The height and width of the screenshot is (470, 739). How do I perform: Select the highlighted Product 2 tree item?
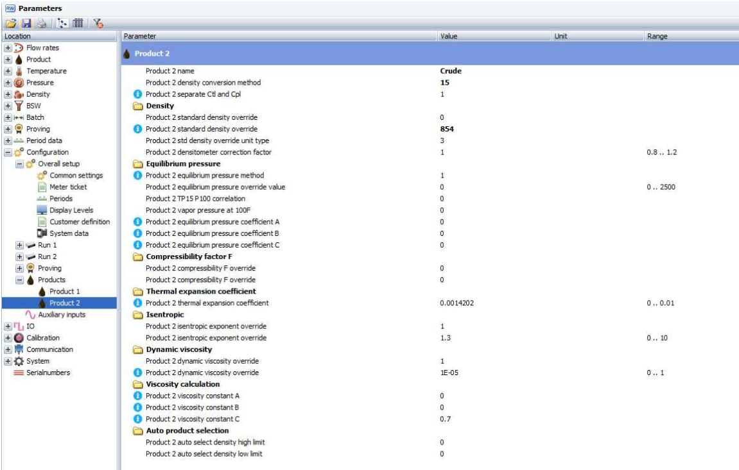coord(65,303)
